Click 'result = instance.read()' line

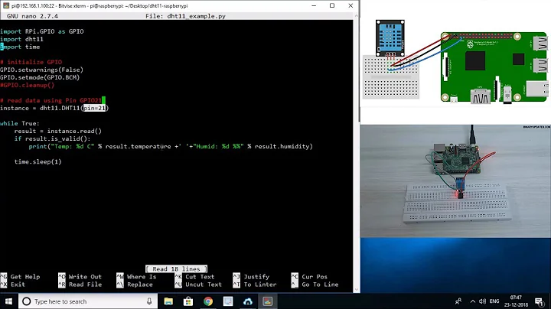pyautogui.click(x=58, y=132)
